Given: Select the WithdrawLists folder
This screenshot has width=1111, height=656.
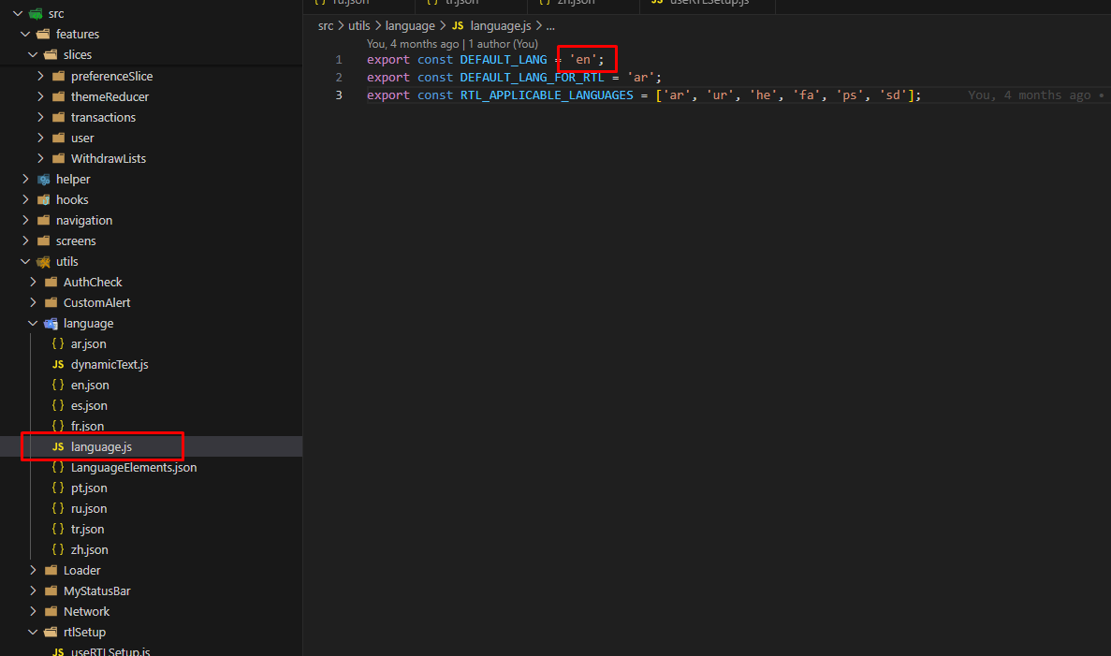Looking at the screenshot, I should [108, 158].
